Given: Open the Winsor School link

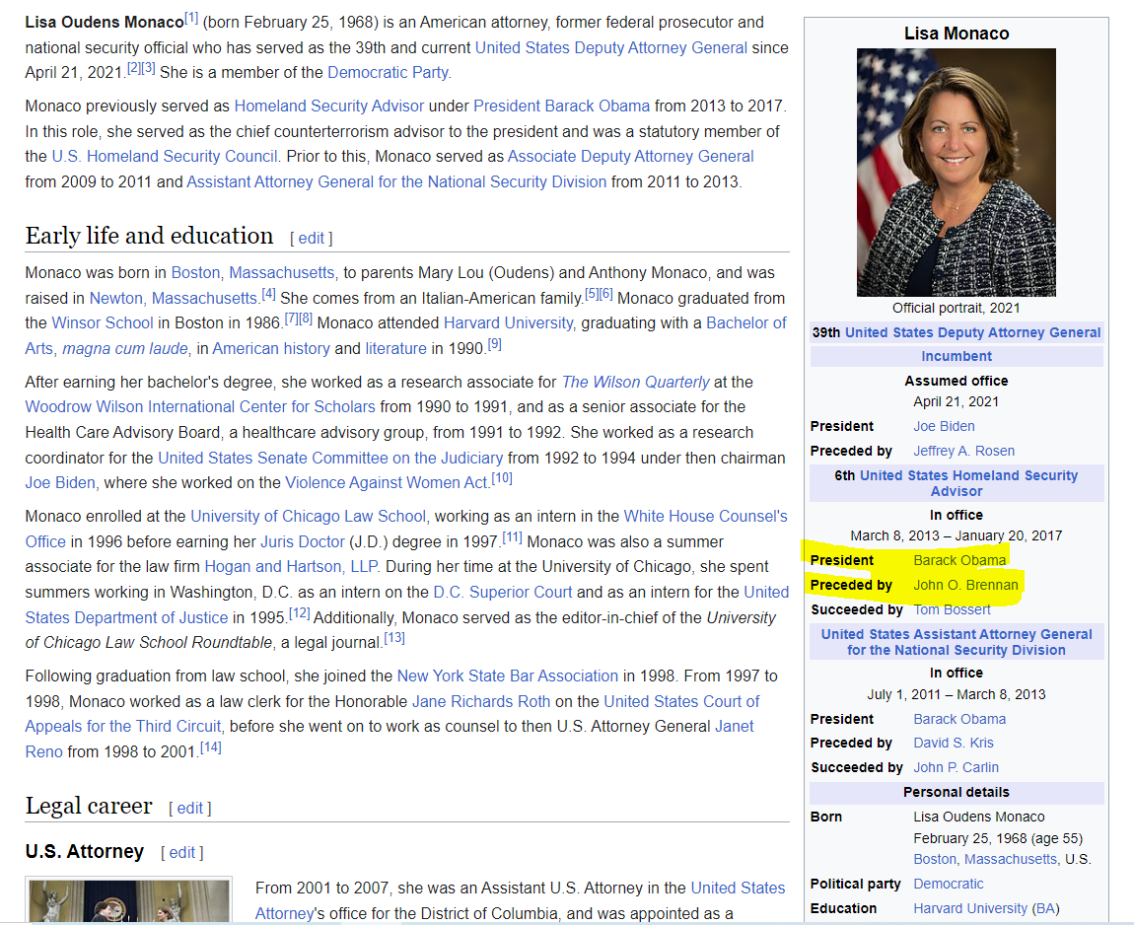Looking at the screenshot, I should (103, 322).
